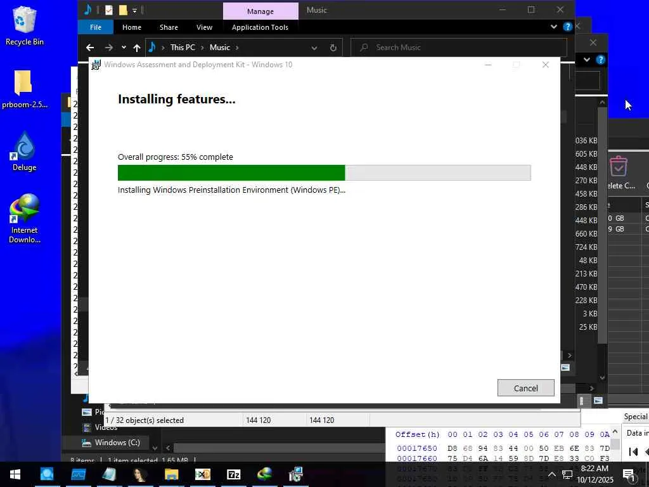649x487 pixels.
Task: Select the Manage contextual tab
Action: point(260,11)
